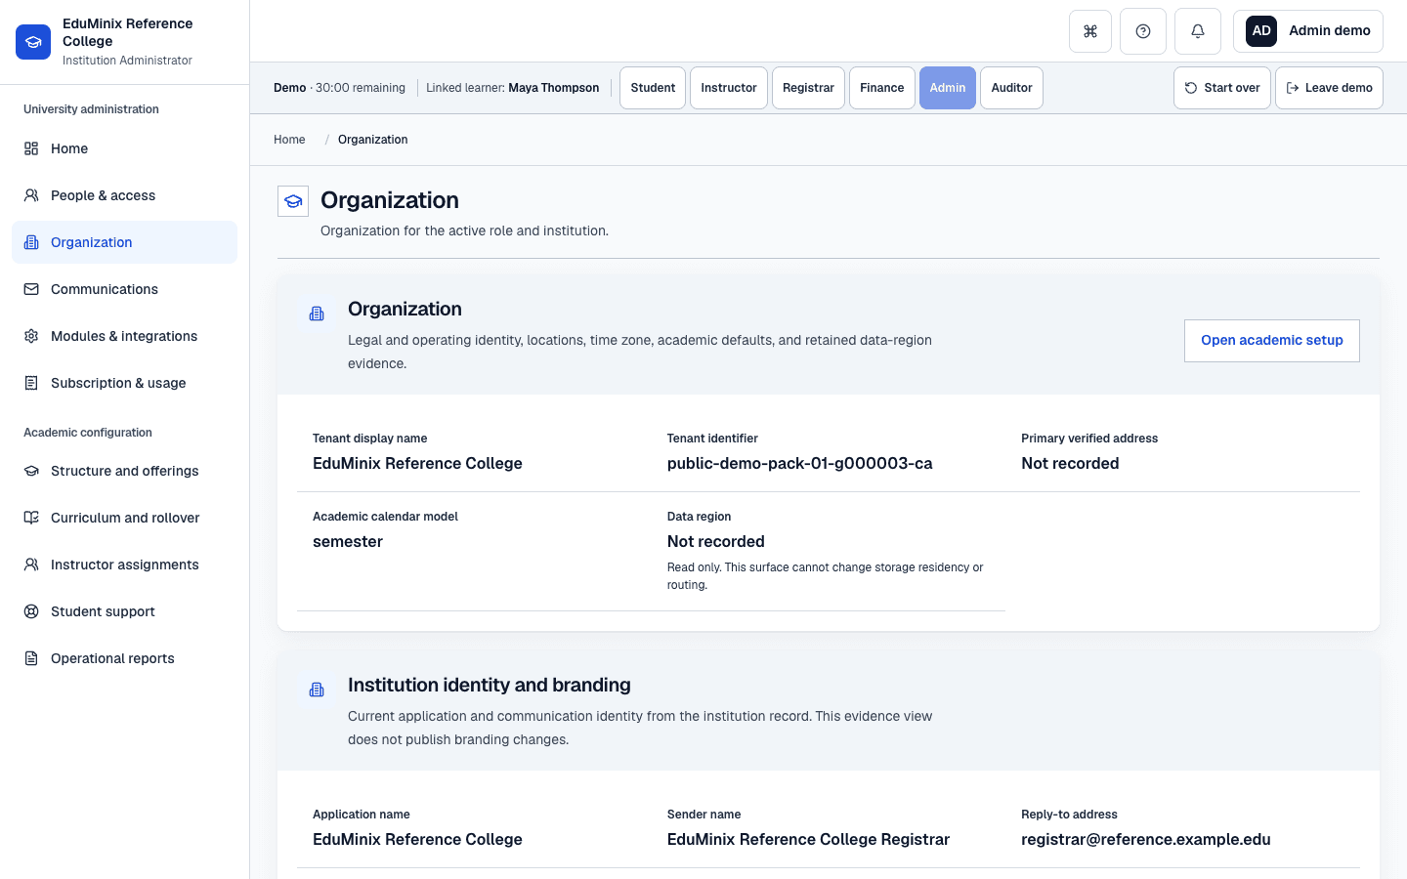Open Modules & integrations page
The image size is (1407, 879).
124,336
